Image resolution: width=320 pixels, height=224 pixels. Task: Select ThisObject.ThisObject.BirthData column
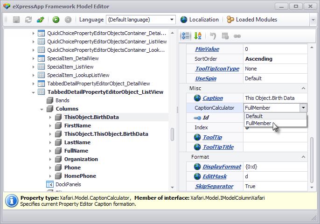[x=106, y=134]
